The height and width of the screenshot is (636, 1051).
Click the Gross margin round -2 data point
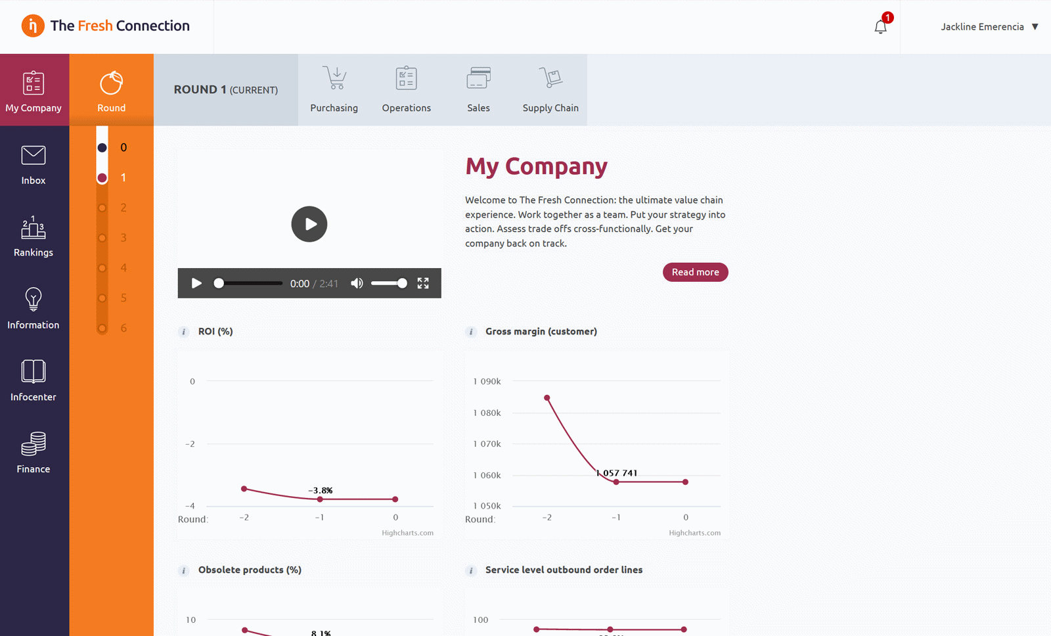coord(547,398)
